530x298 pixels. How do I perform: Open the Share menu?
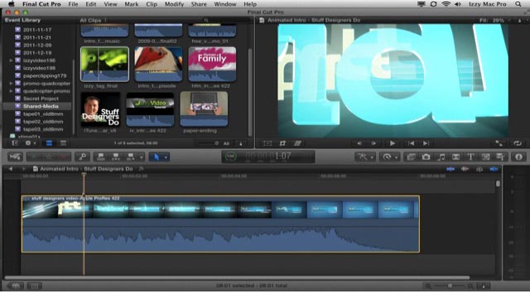[x=199, y=4]
